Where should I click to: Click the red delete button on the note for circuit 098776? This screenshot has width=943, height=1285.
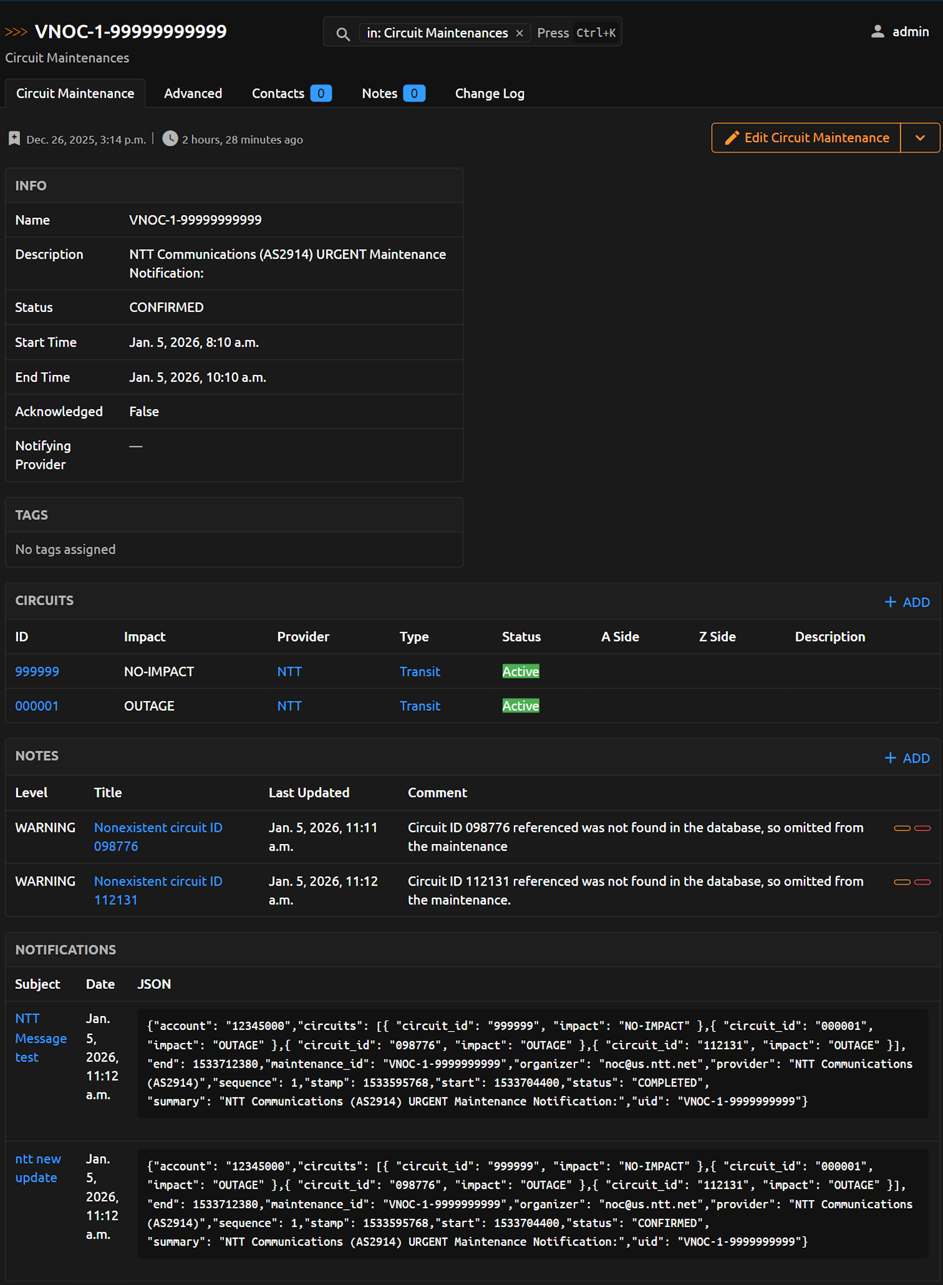[922, 828]
